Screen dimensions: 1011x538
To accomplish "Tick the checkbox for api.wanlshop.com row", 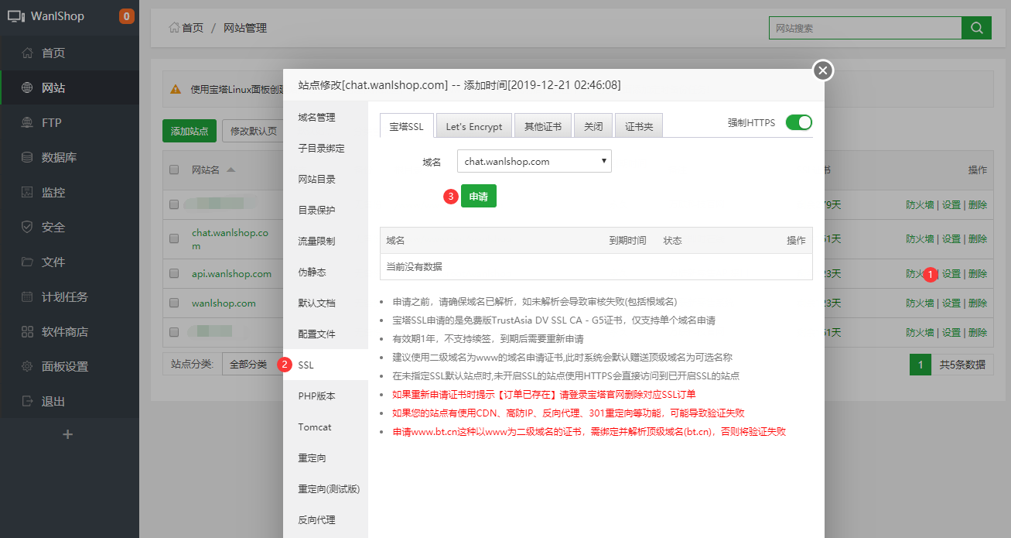I will pos(174,273).
